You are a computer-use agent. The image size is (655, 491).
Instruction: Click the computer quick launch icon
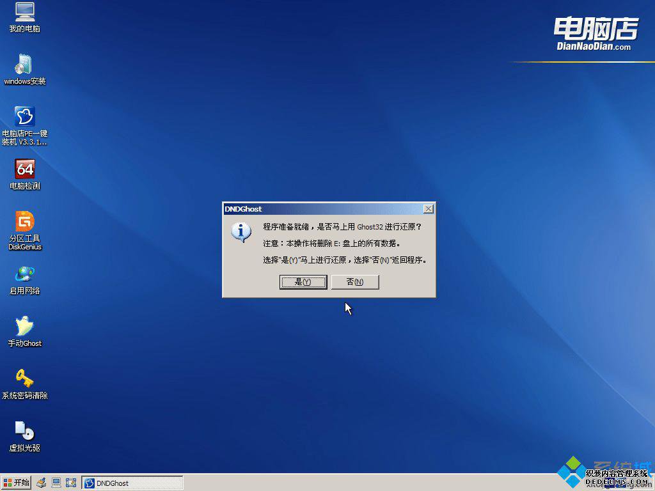pyautogui.click(x=56, y=483)
